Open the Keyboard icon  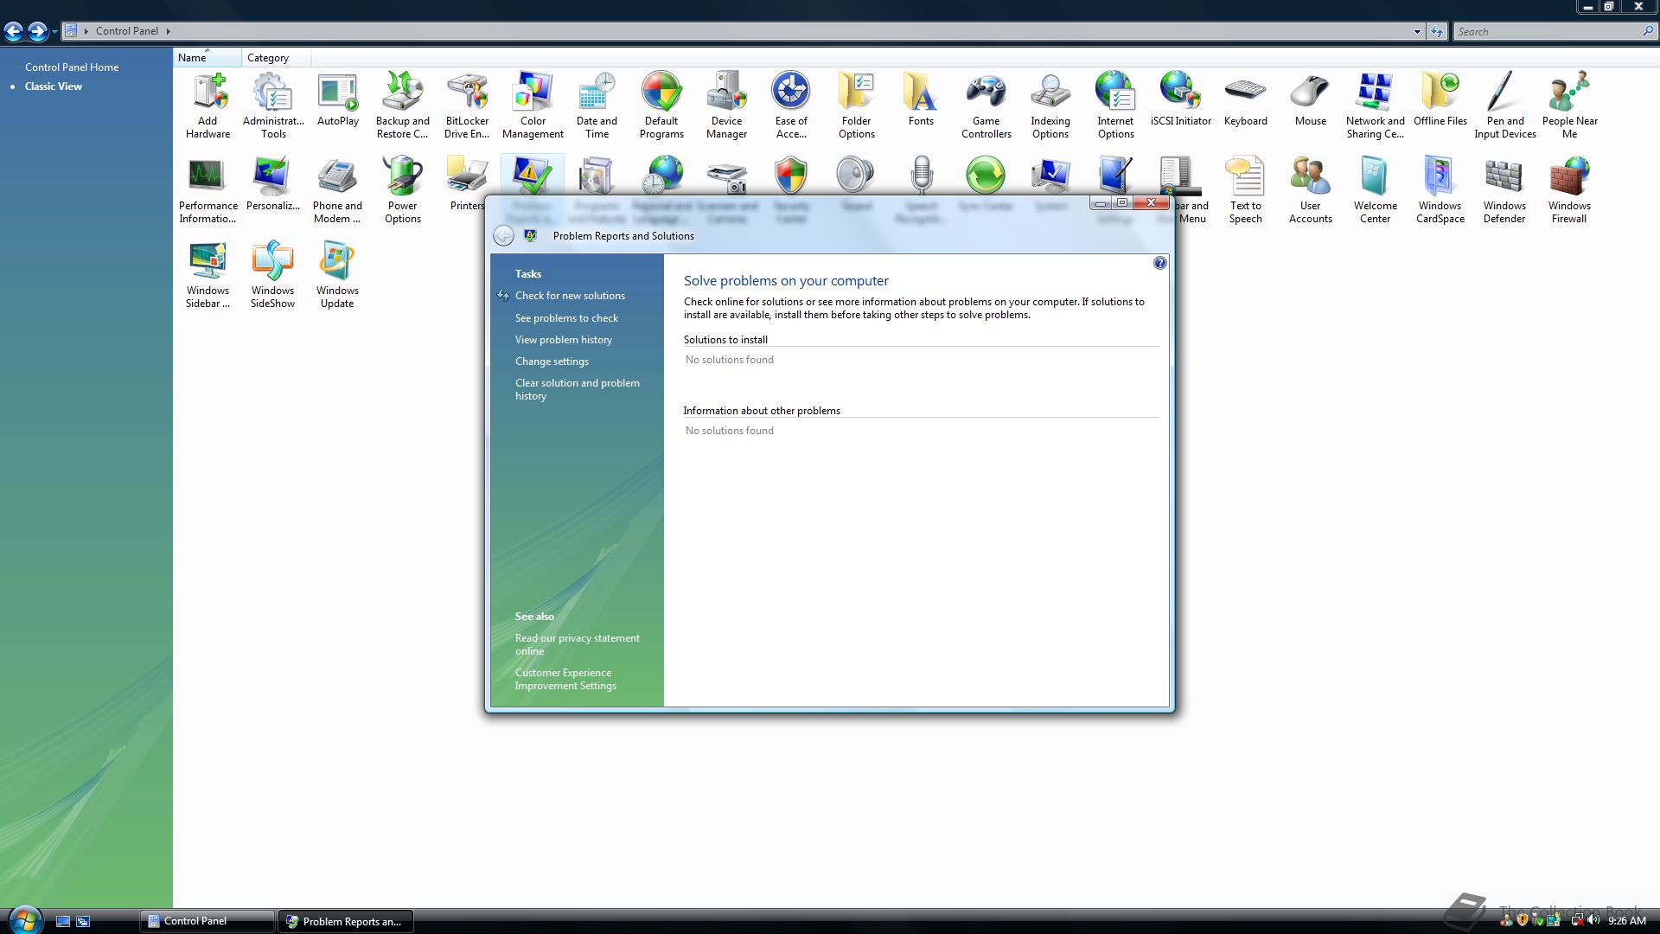coord(1246,99)
